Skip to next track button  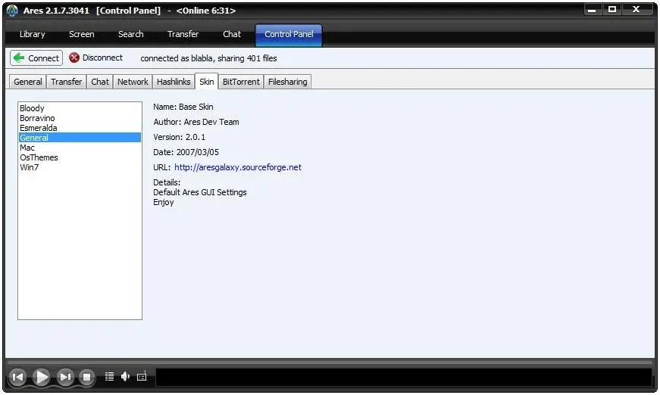click(x=65, y=377)
